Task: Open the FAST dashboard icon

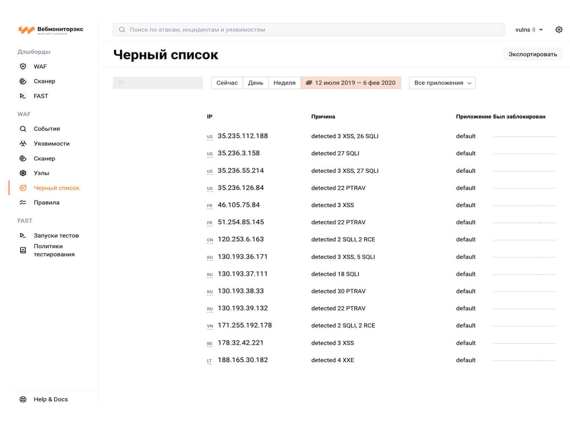Action: 23,96
